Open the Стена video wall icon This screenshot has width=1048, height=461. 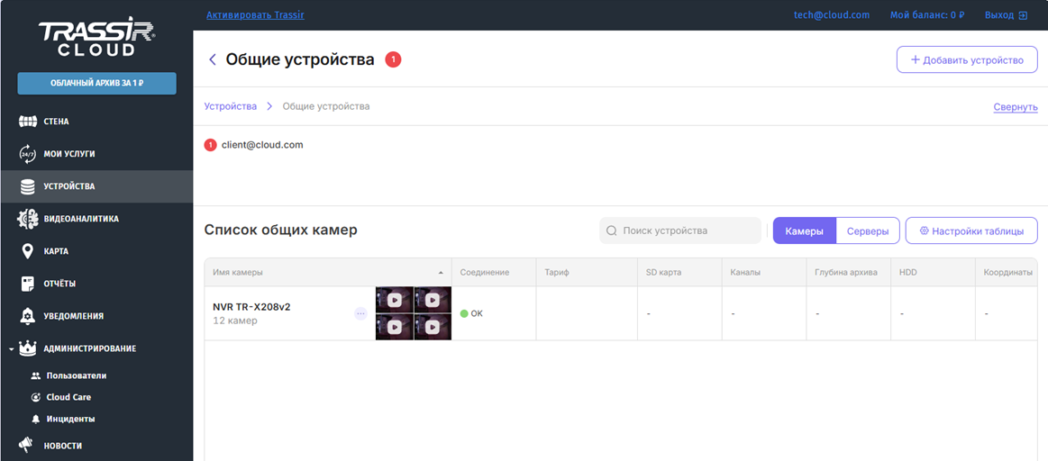tap(27, 122)
